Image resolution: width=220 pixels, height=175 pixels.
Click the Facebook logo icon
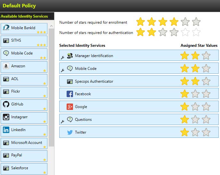70,94
